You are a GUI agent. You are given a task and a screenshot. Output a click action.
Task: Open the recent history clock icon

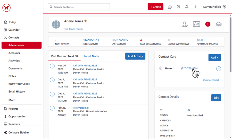178,7
